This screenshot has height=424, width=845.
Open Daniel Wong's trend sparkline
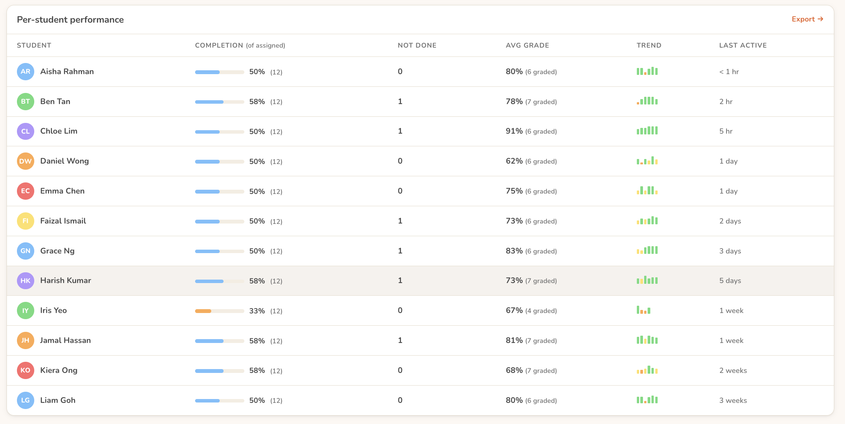click(647, 161)
